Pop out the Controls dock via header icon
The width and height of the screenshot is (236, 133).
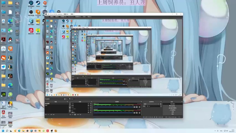182,102
